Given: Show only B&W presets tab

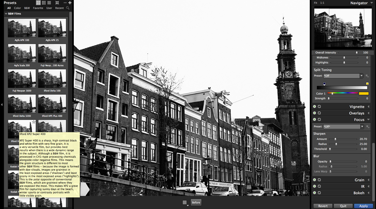Looking at the screenshot, I should click(27, 8).
